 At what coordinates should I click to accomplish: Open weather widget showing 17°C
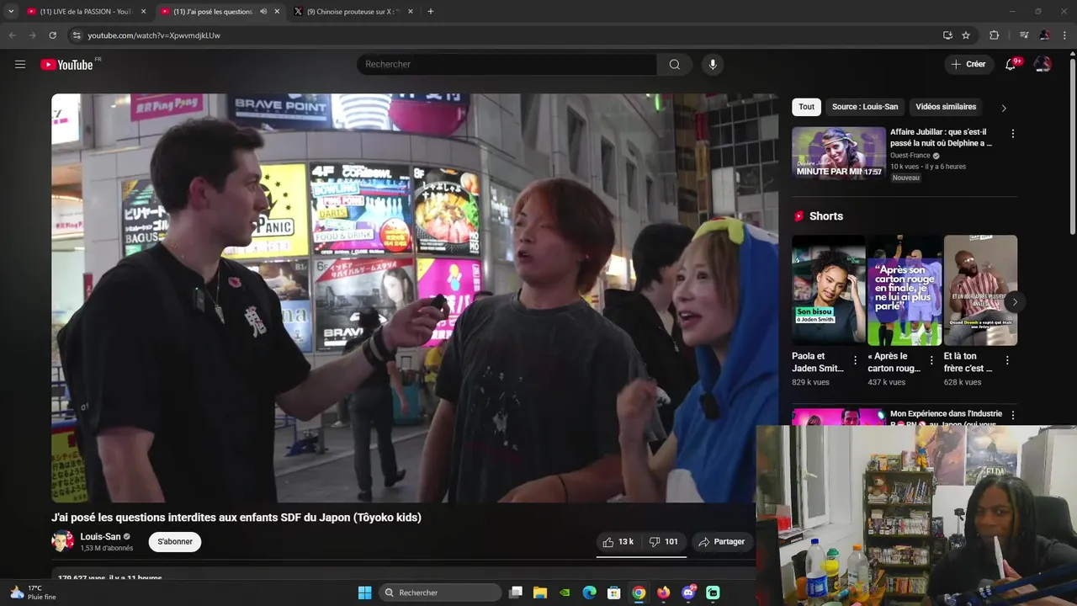point(34,593)
